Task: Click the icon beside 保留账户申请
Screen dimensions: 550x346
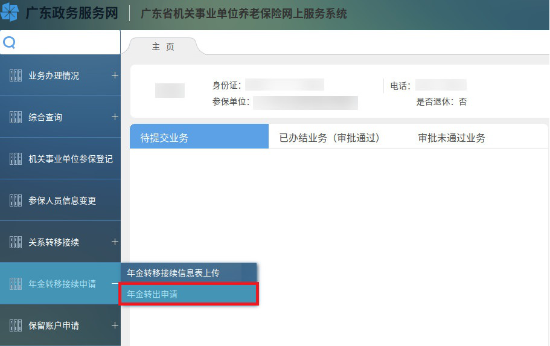Action: click(16, 325)
